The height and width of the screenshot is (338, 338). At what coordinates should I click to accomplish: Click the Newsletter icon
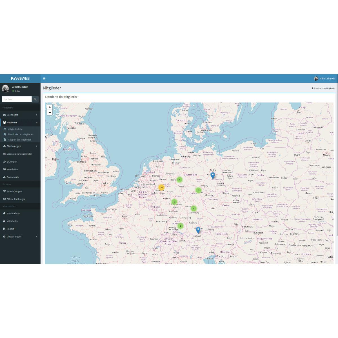[4, 169]
